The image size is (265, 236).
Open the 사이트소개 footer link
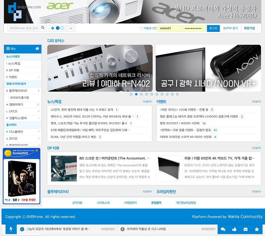(103, 203)
